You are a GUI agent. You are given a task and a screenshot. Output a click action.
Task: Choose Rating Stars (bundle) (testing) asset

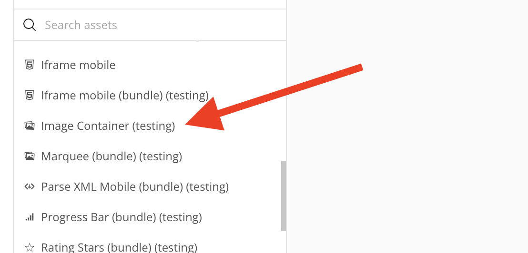tap(119, 247)
